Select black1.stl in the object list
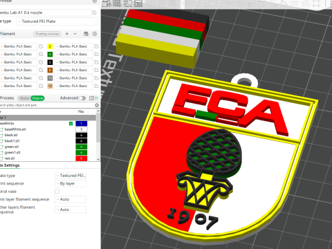 [x=12, y=141]
